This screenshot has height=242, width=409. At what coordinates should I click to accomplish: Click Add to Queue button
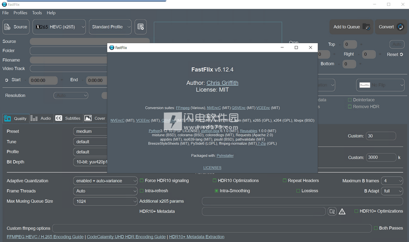coord(351,27)
